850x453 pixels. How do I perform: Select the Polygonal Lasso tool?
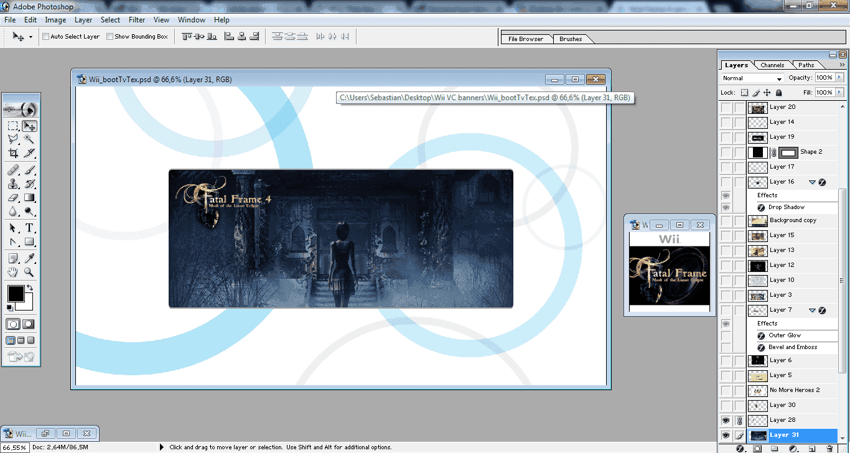(x=13, y=139)
